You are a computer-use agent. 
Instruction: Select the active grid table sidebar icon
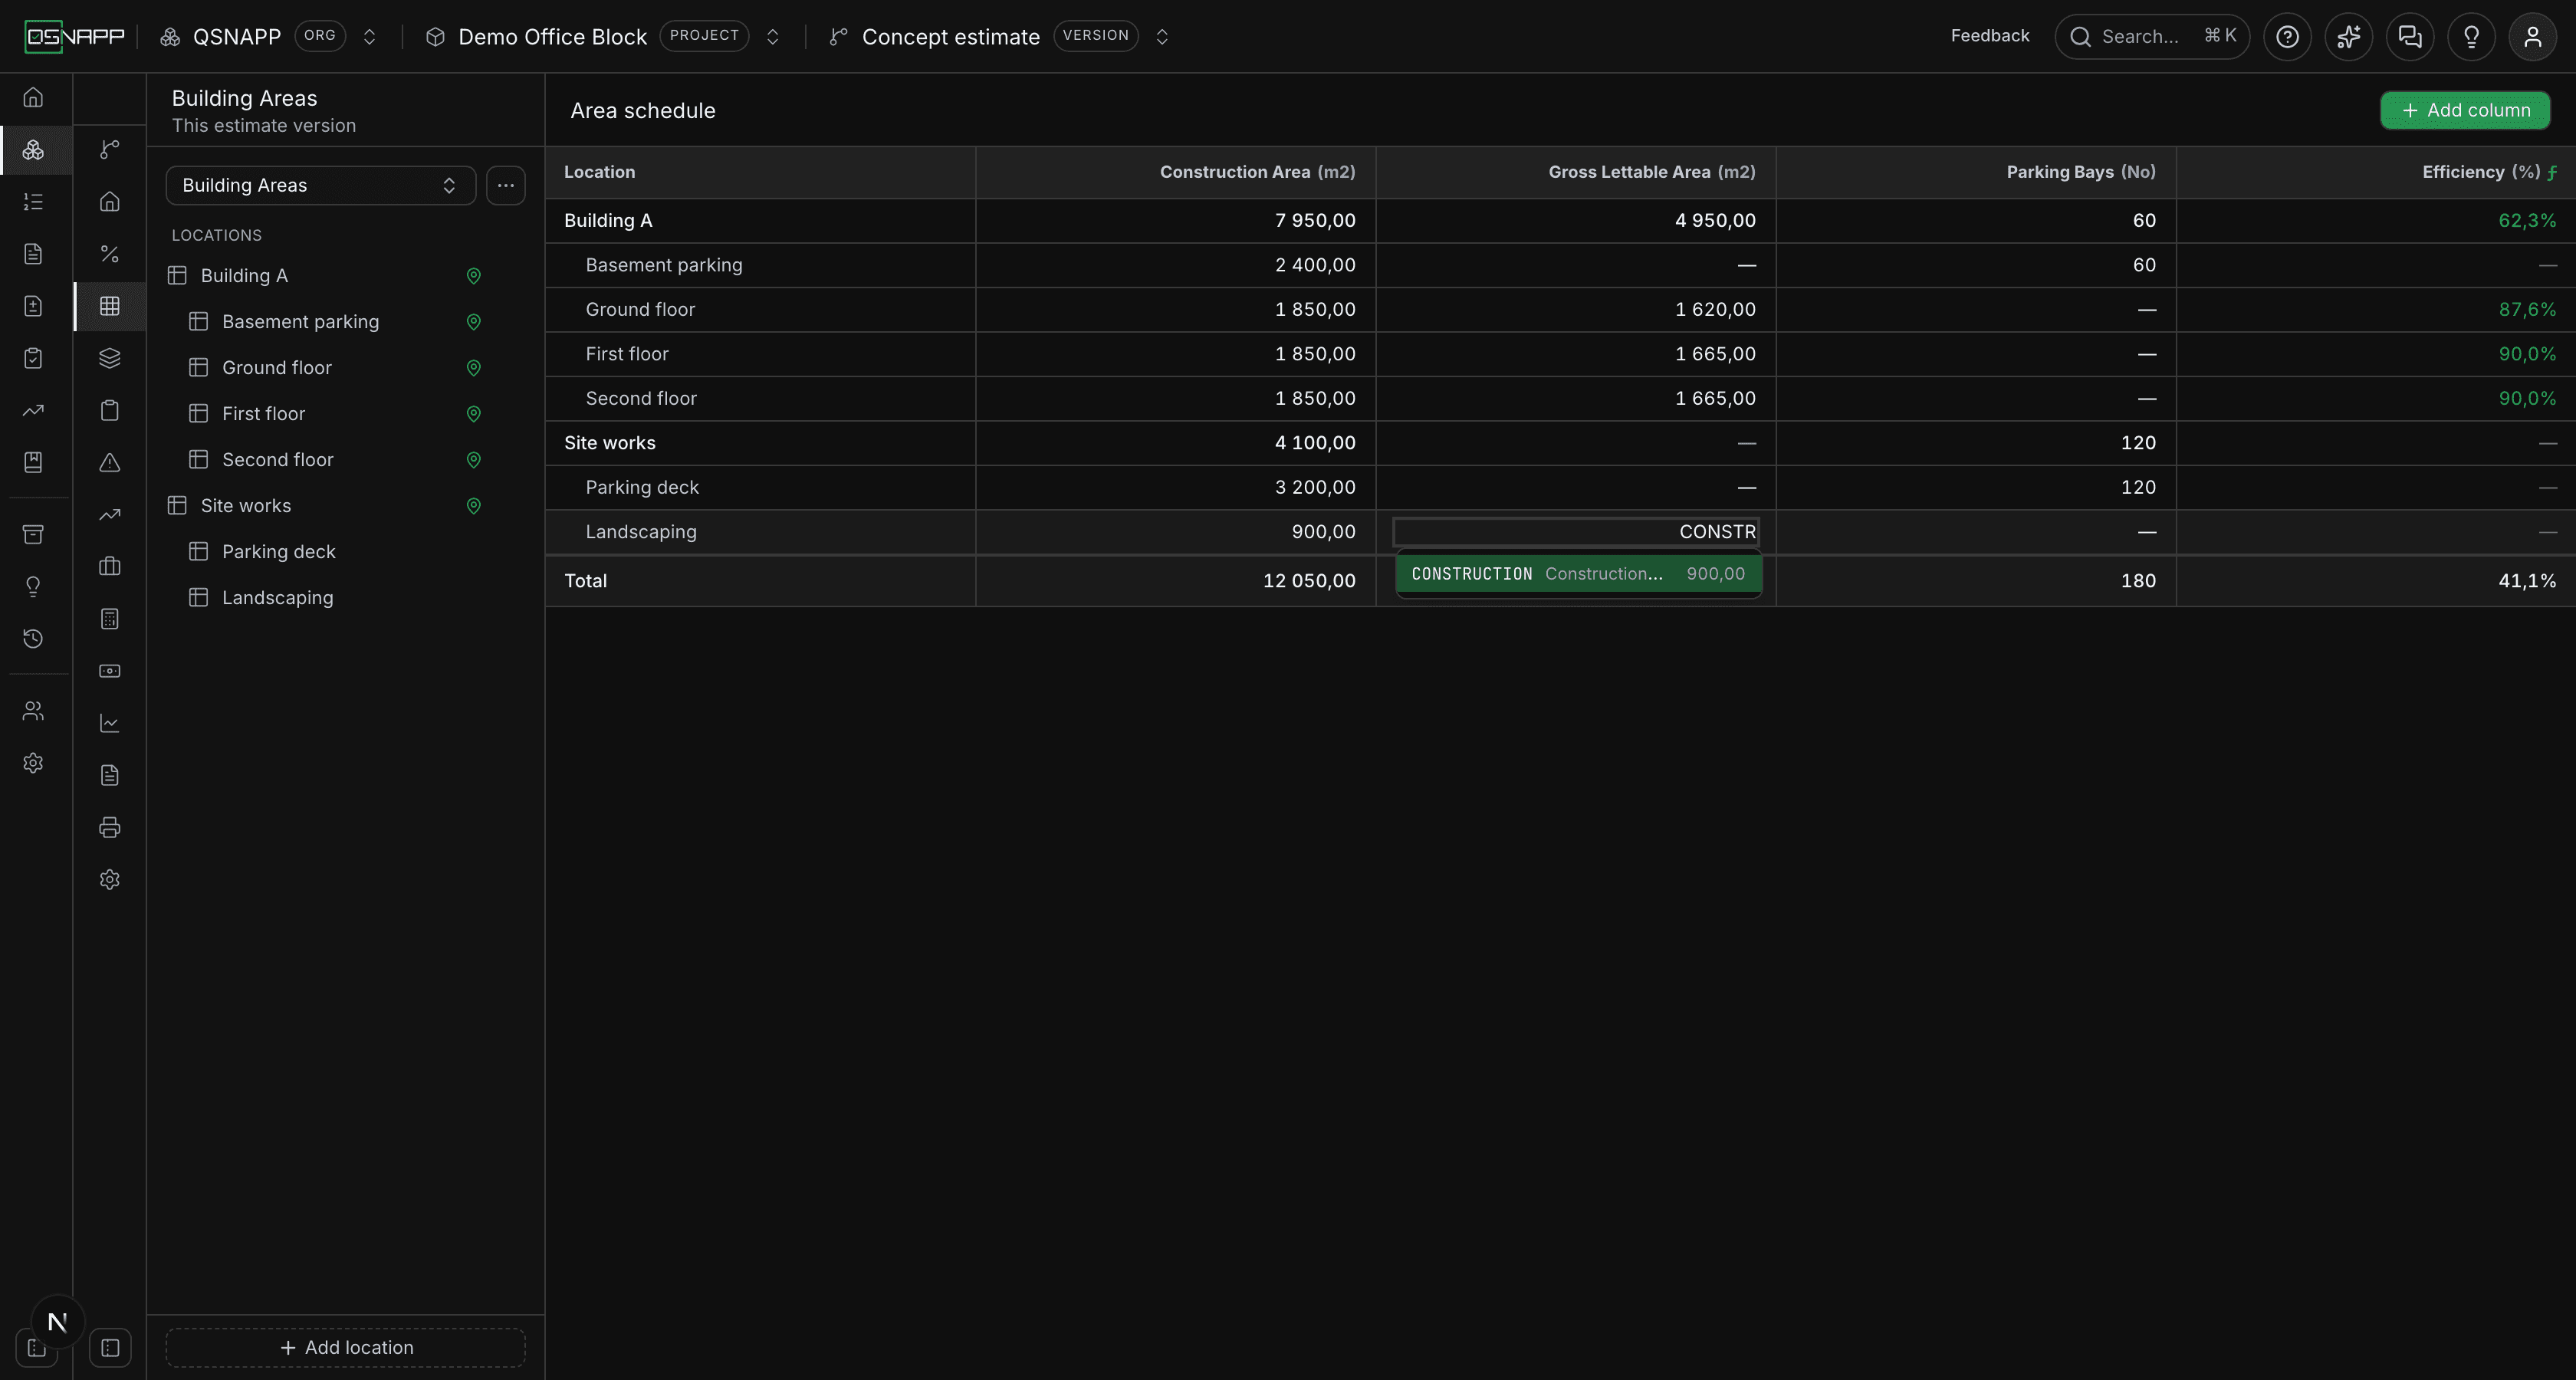point(110,306)
